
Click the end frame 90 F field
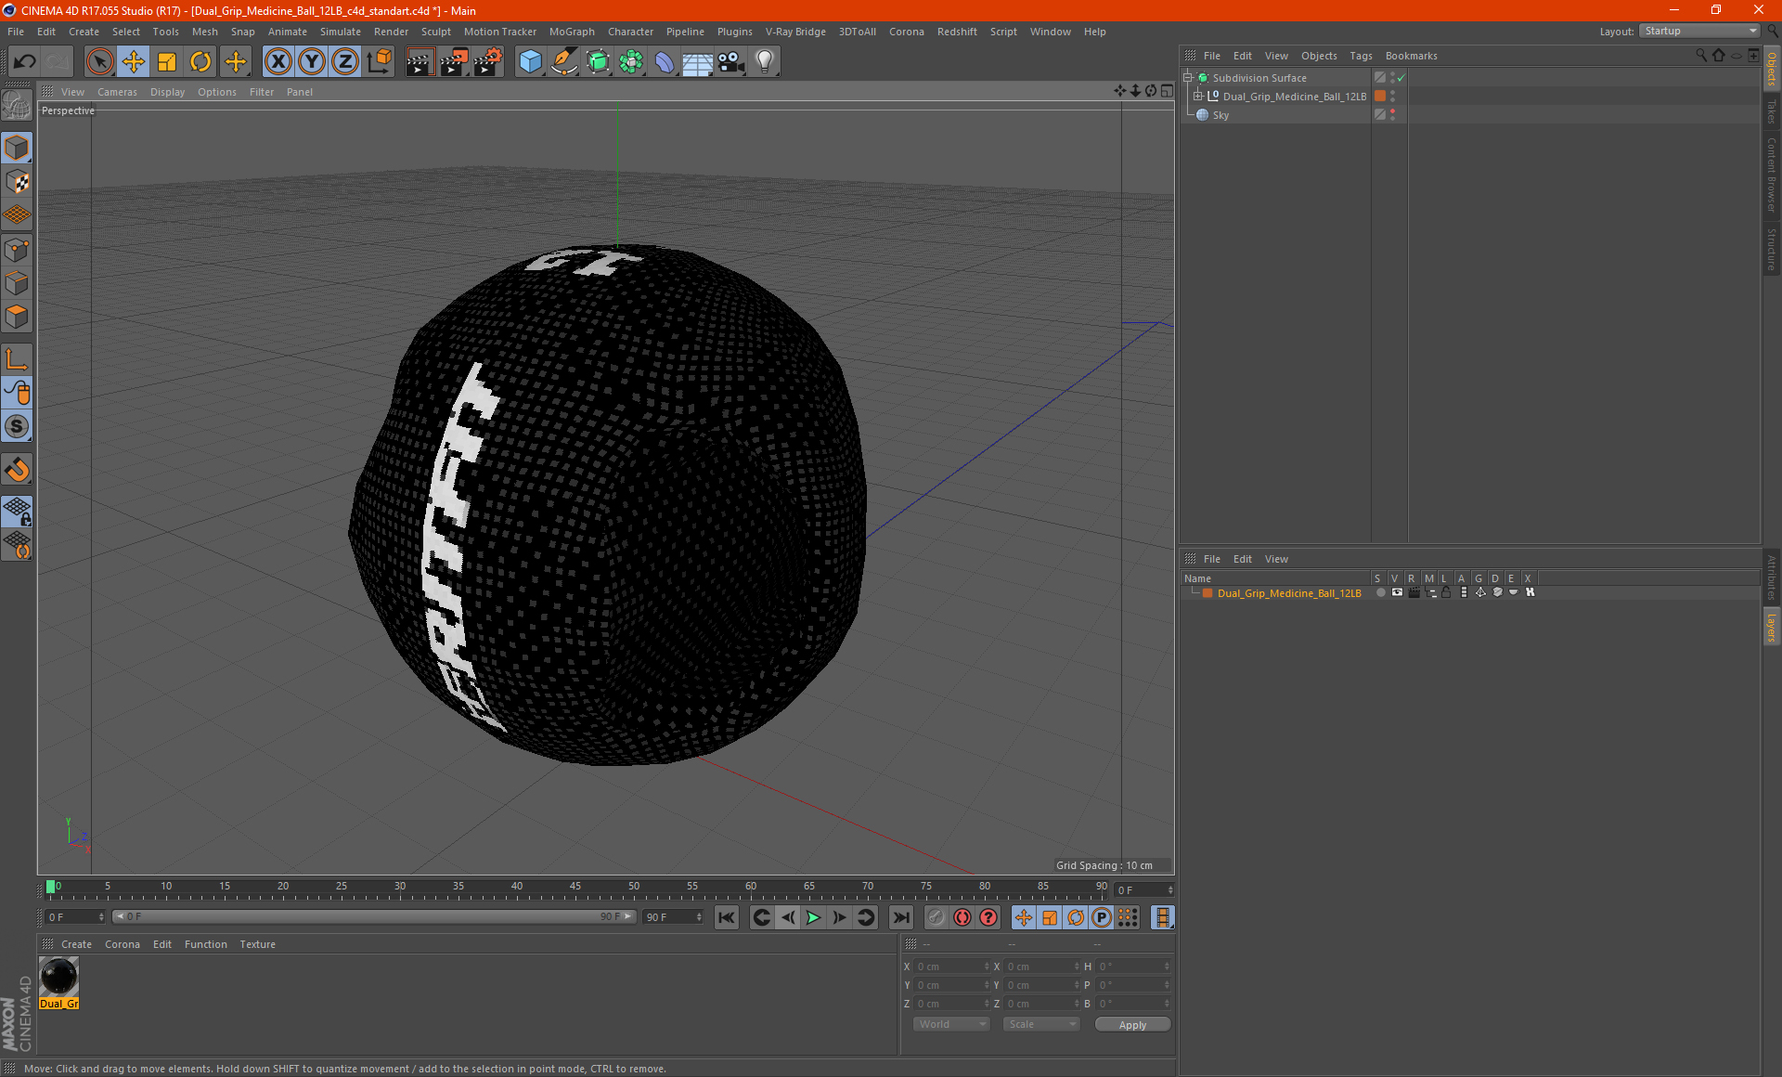point(674,917)
